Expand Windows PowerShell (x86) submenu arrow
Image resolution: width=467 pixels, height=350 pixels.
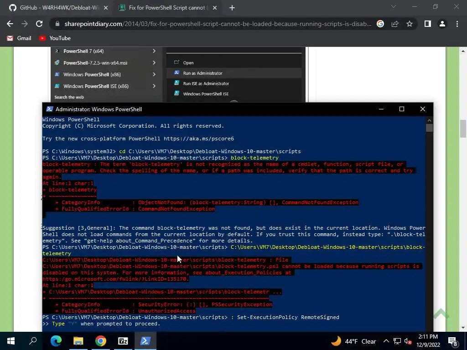pyautogui.click(x=154, y=74)
